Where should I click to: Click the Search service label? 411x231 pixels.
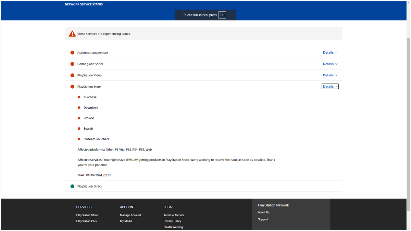[88, 129]
